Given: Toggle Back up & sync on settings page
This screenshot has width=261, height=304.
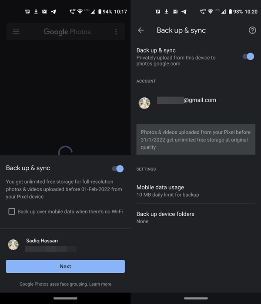Looking at the screenshot, I should tap(248, 56).
